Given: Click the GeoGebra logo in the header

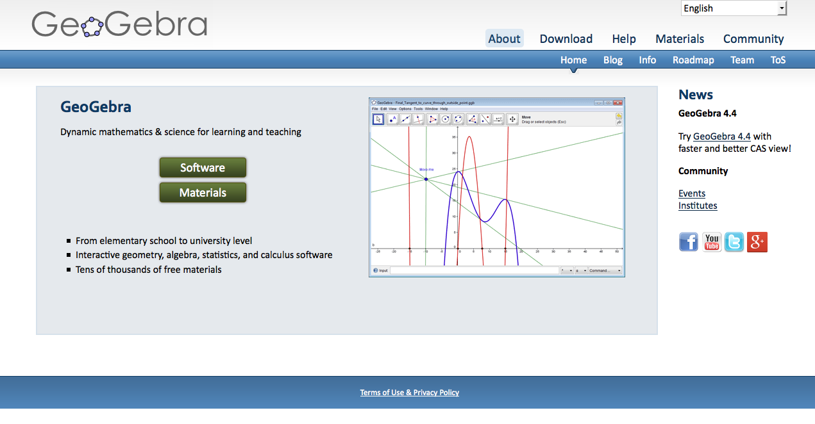Looking at the screenshot, I should [x=119, y=24].
